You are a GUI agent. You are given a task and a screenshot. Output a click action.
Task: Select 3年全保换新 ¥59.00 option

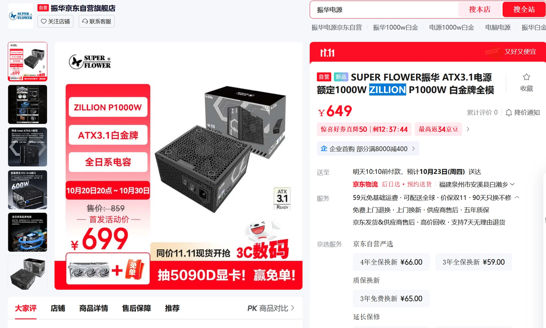tap(473, 262)
